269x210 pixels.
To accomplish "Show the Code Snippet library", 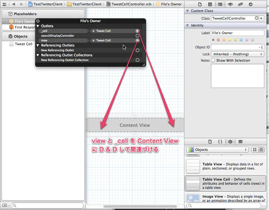I will click(x=220, y=142).
